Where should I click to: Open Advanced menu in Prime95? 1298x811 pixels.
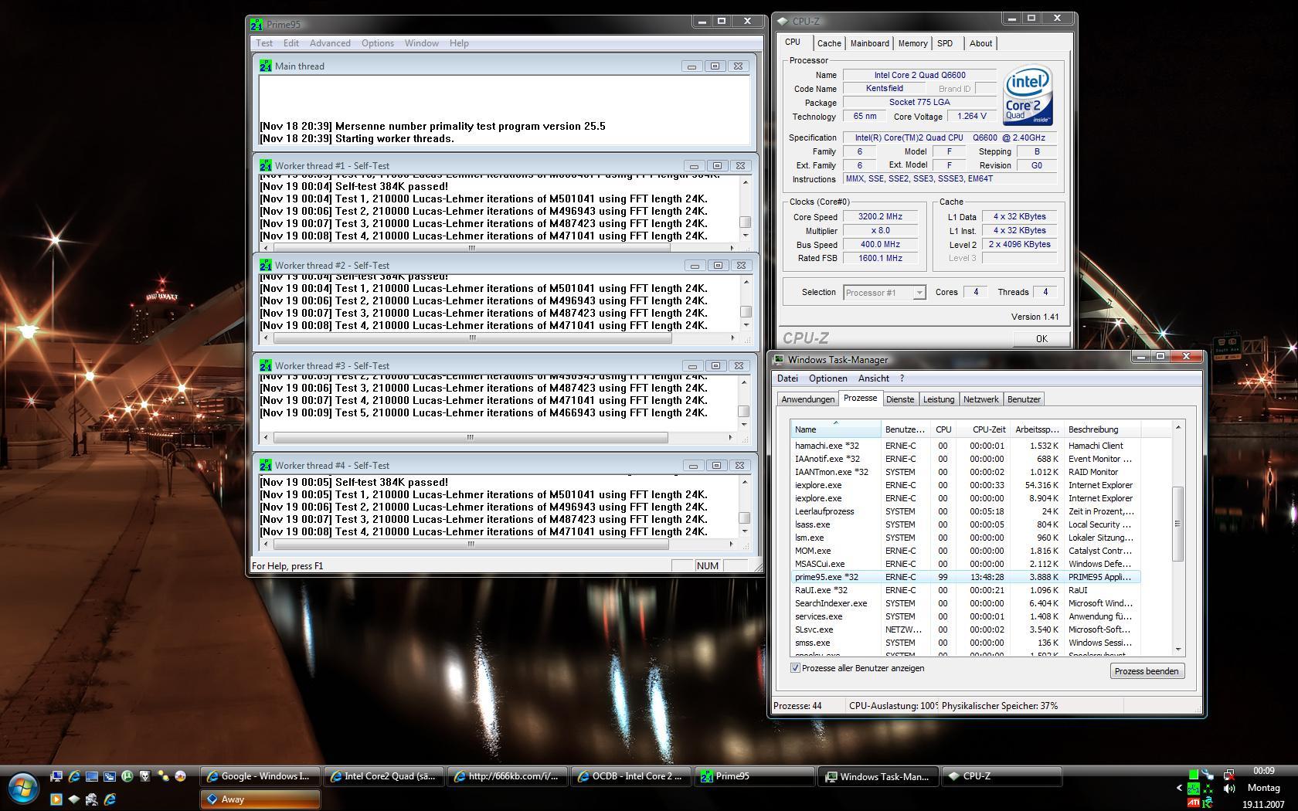330,43
